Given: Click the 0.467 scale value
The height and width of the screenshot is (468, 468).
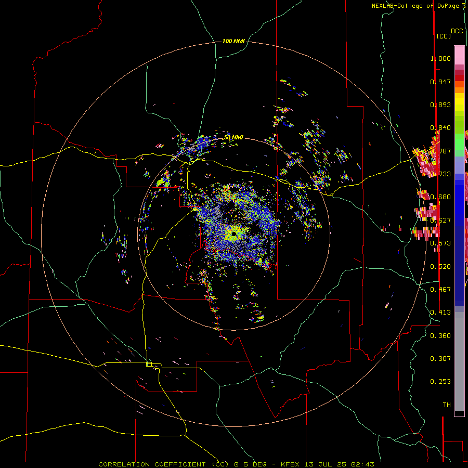Looking at the screenshot, I should tap(440, 290).
